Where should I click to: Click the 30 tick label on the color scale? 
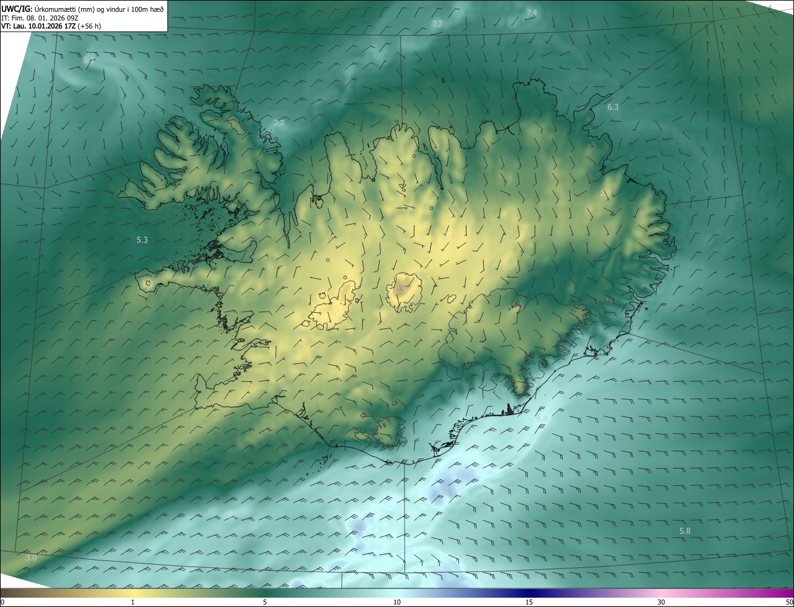(661, 602)
